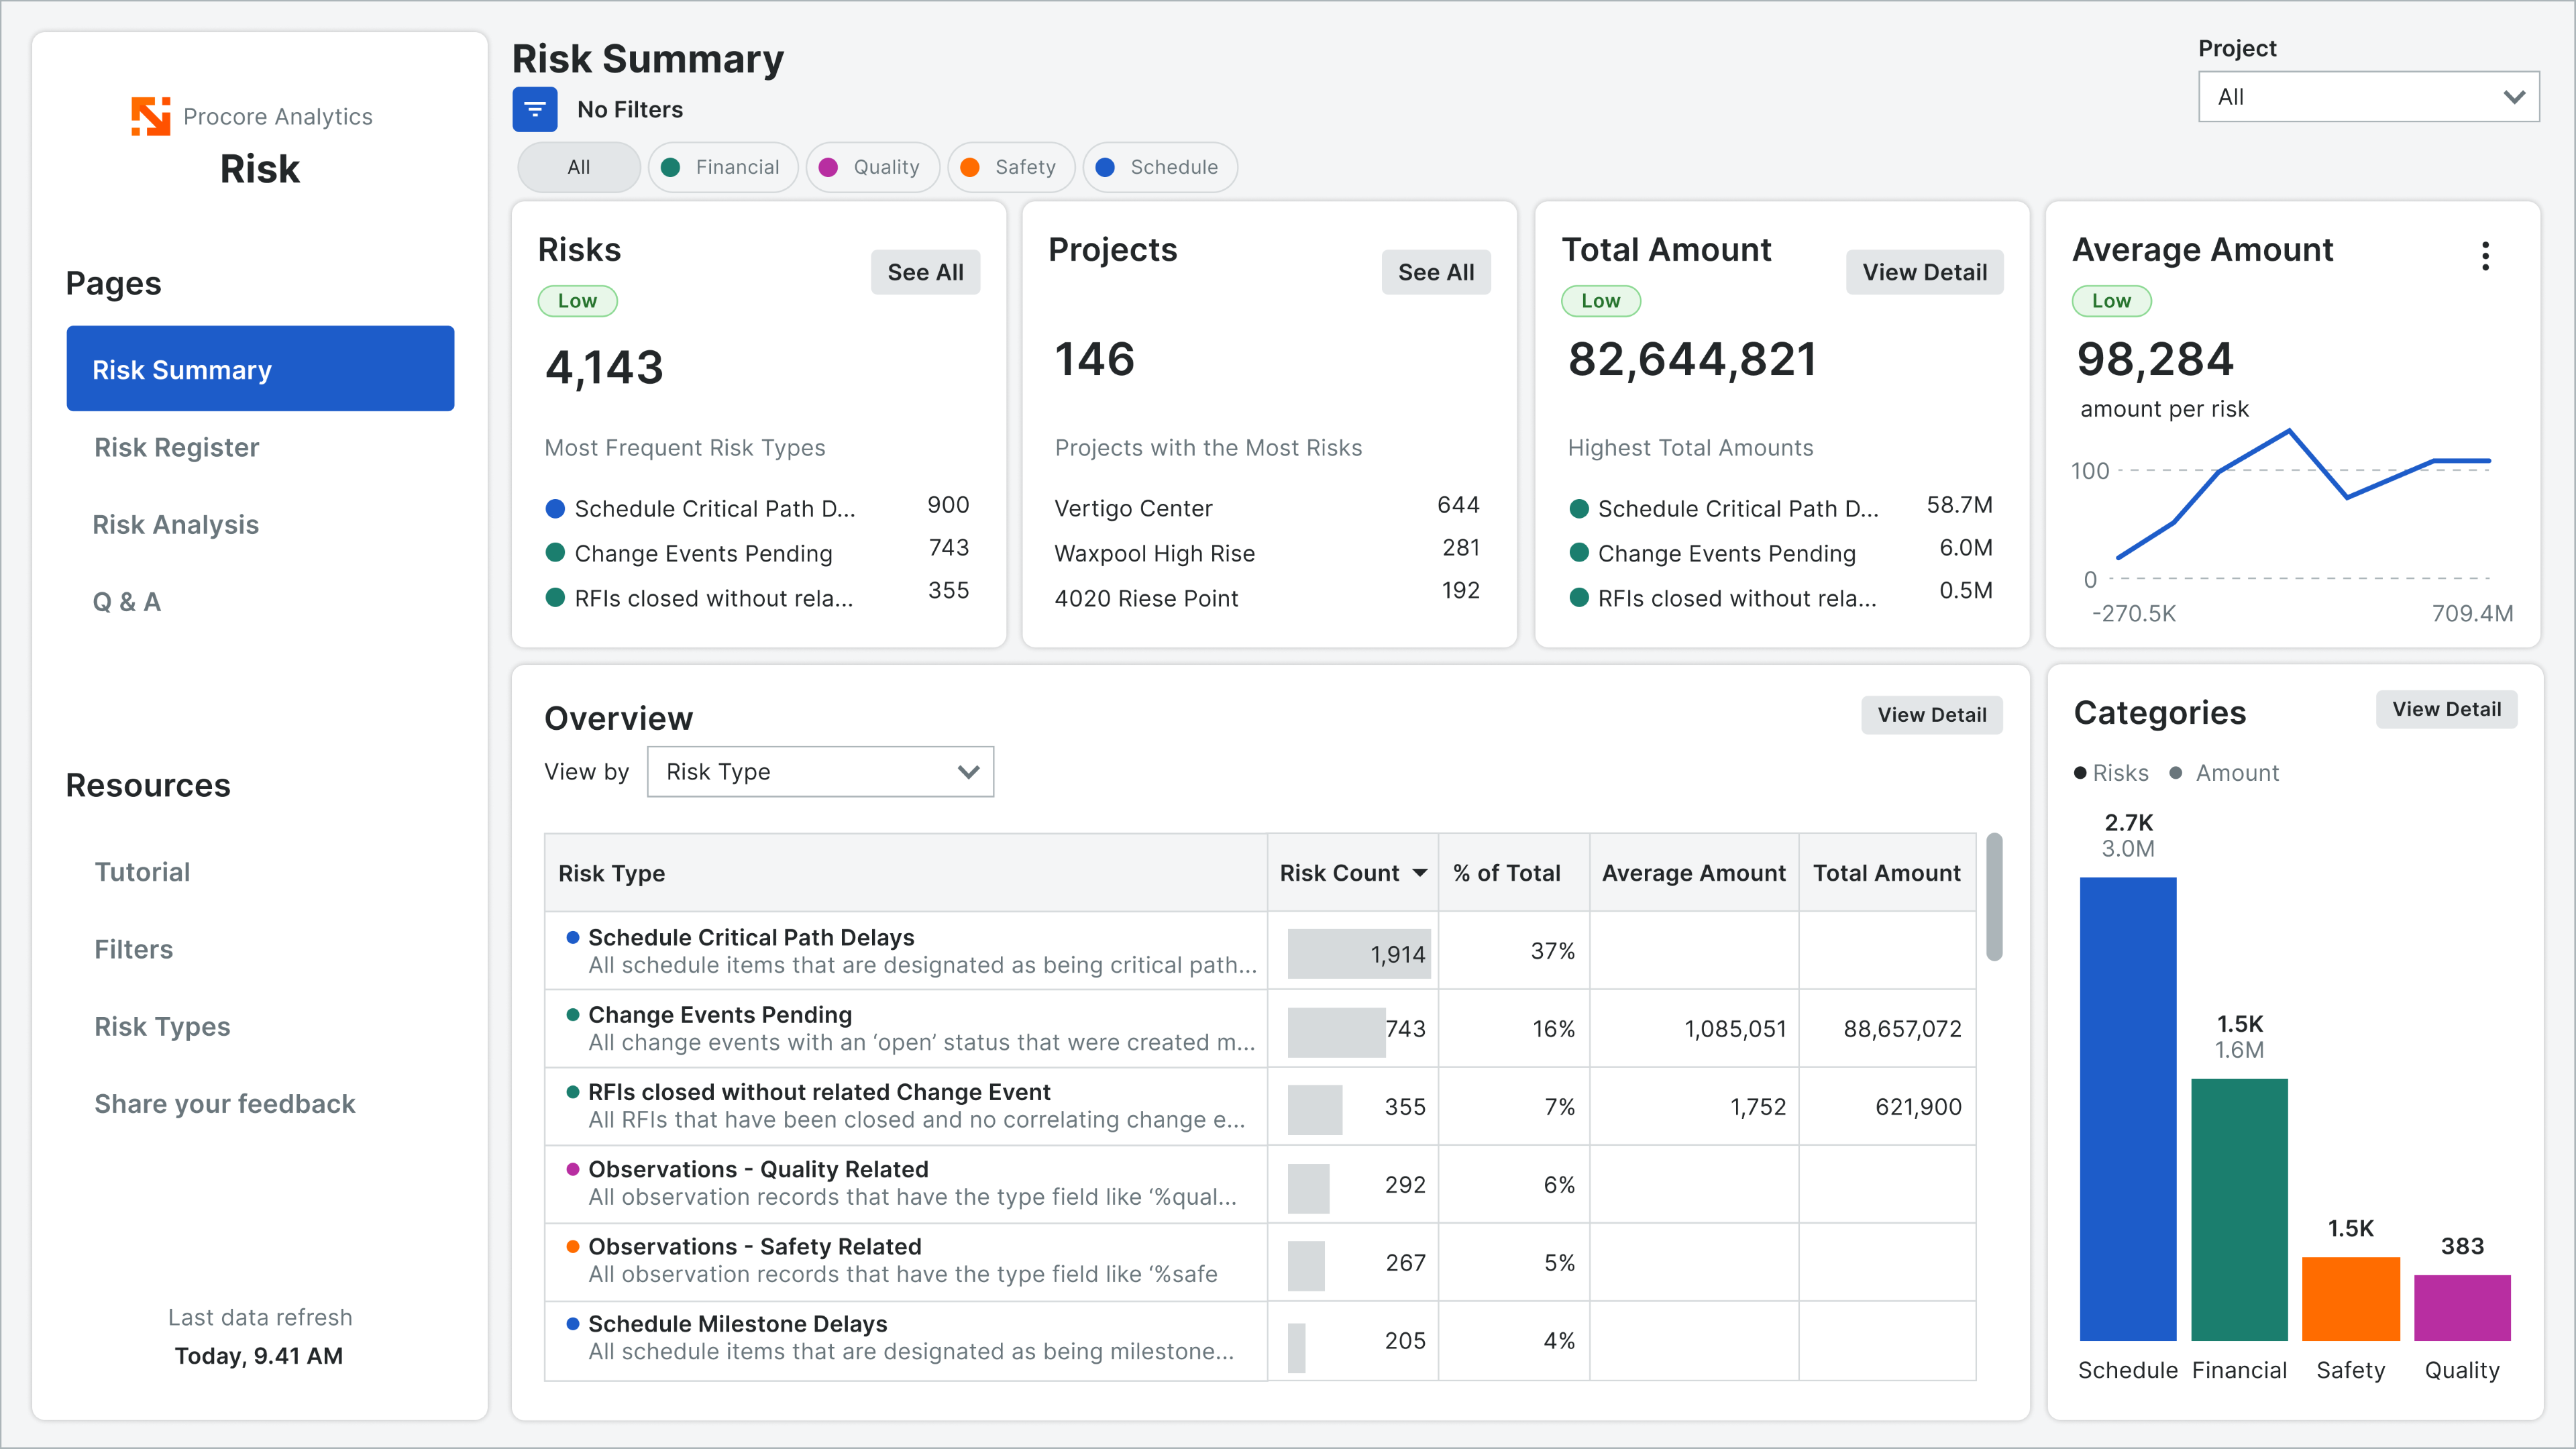Image resolution: width=2576 pixels, height=1449 pixels.
Task: Select Observations - Safety Related row
Action: pos(1260,1262)
